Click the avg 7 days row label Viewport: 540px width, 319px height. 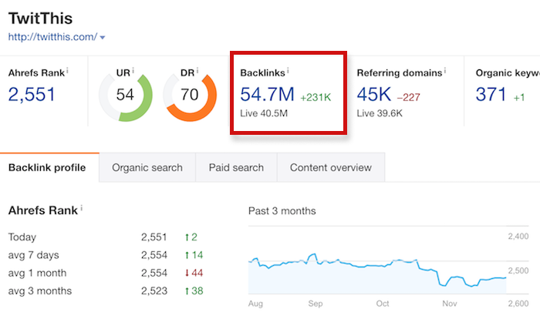click(34, 255)
